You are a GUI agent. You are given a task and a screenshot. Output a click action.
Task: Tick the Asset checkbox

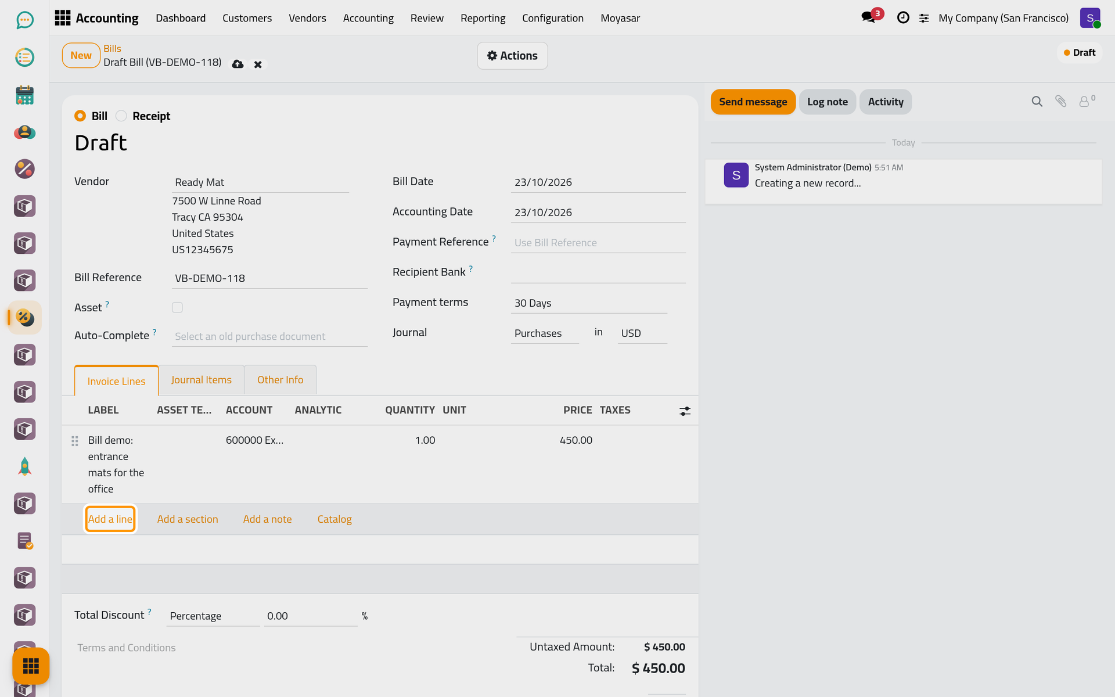pyautogui.click(x=177, y=307)
